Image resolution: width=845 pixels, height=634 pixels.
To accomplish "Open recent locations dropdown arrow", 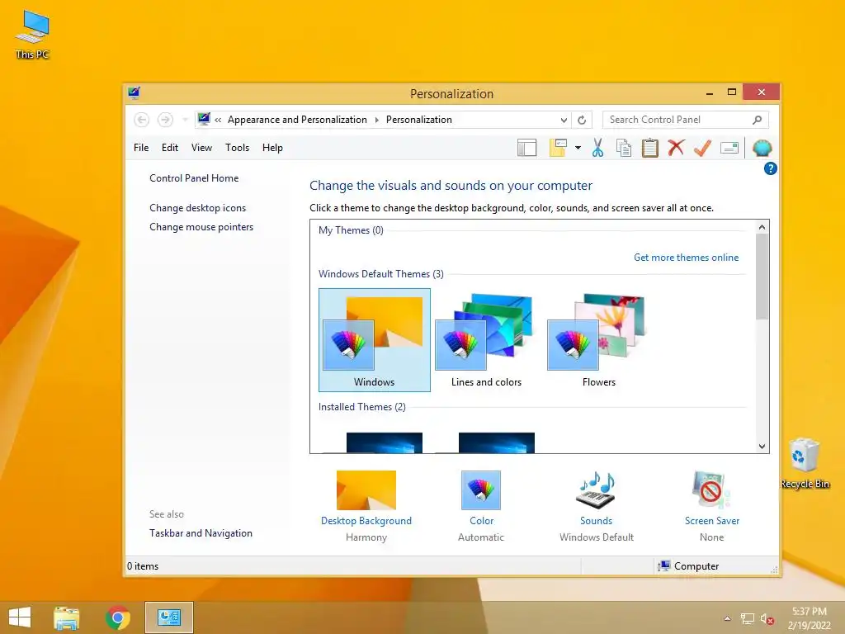I will pos(185,120).
